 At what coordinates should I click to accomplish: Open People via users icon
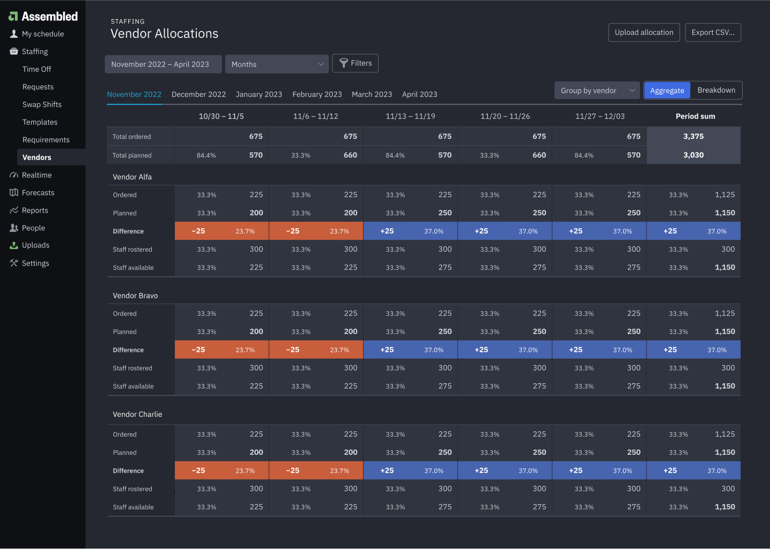(x=14, y=228)
